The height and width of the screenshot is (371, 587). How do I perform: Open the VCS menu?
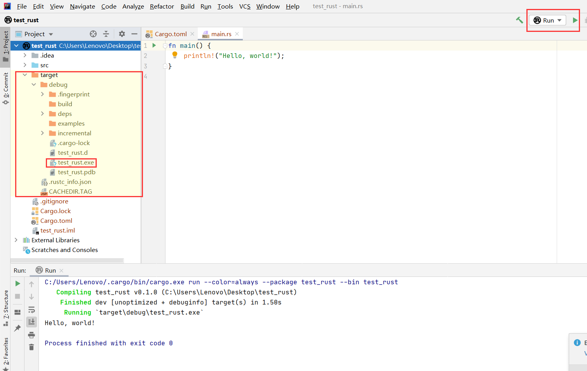(245, 6)
